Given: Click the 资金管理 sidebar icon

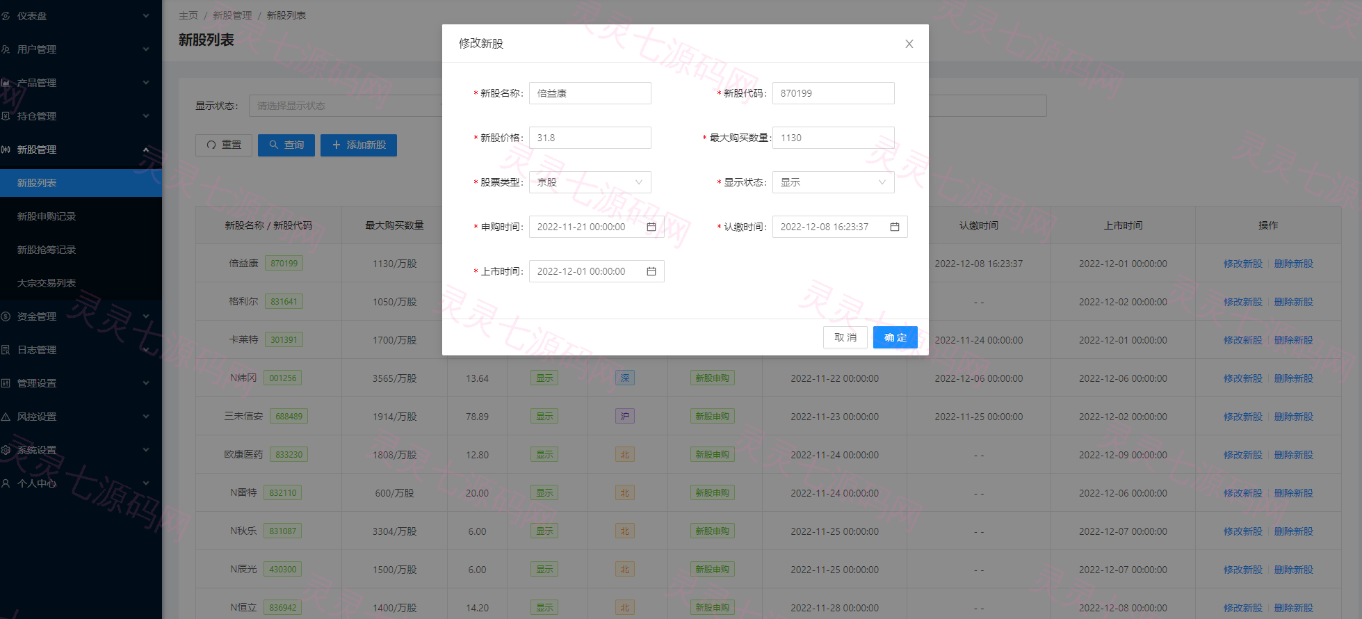Looking at the screenshot, I should 6,316.
